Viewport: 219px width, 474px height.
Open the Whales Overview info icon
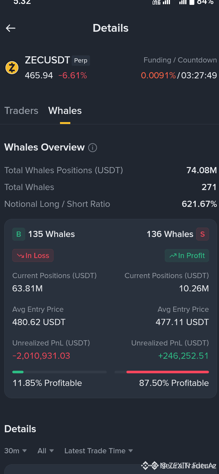(x=93, y=148)
